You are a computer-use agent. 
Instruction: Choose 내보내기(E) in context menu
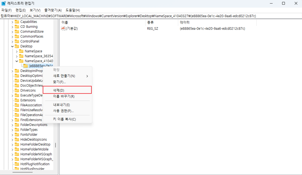(x=67, y=105)
